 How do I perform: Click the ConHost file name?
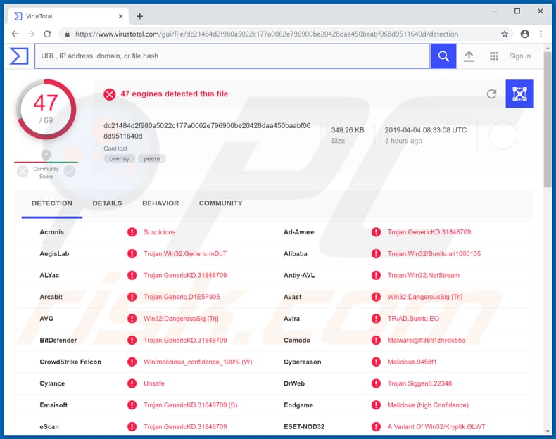tap(115, 148)
